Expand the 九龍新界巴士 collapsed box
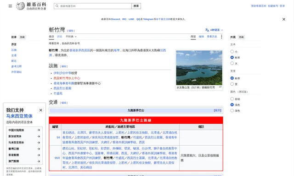This screenshot has width=294, height=176. click(x=217, y=110)
